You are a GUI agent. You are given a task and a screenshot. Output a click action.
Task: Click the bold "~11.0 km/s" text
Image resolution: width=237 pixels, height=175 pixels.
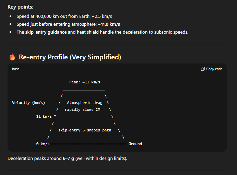[109, 24]
